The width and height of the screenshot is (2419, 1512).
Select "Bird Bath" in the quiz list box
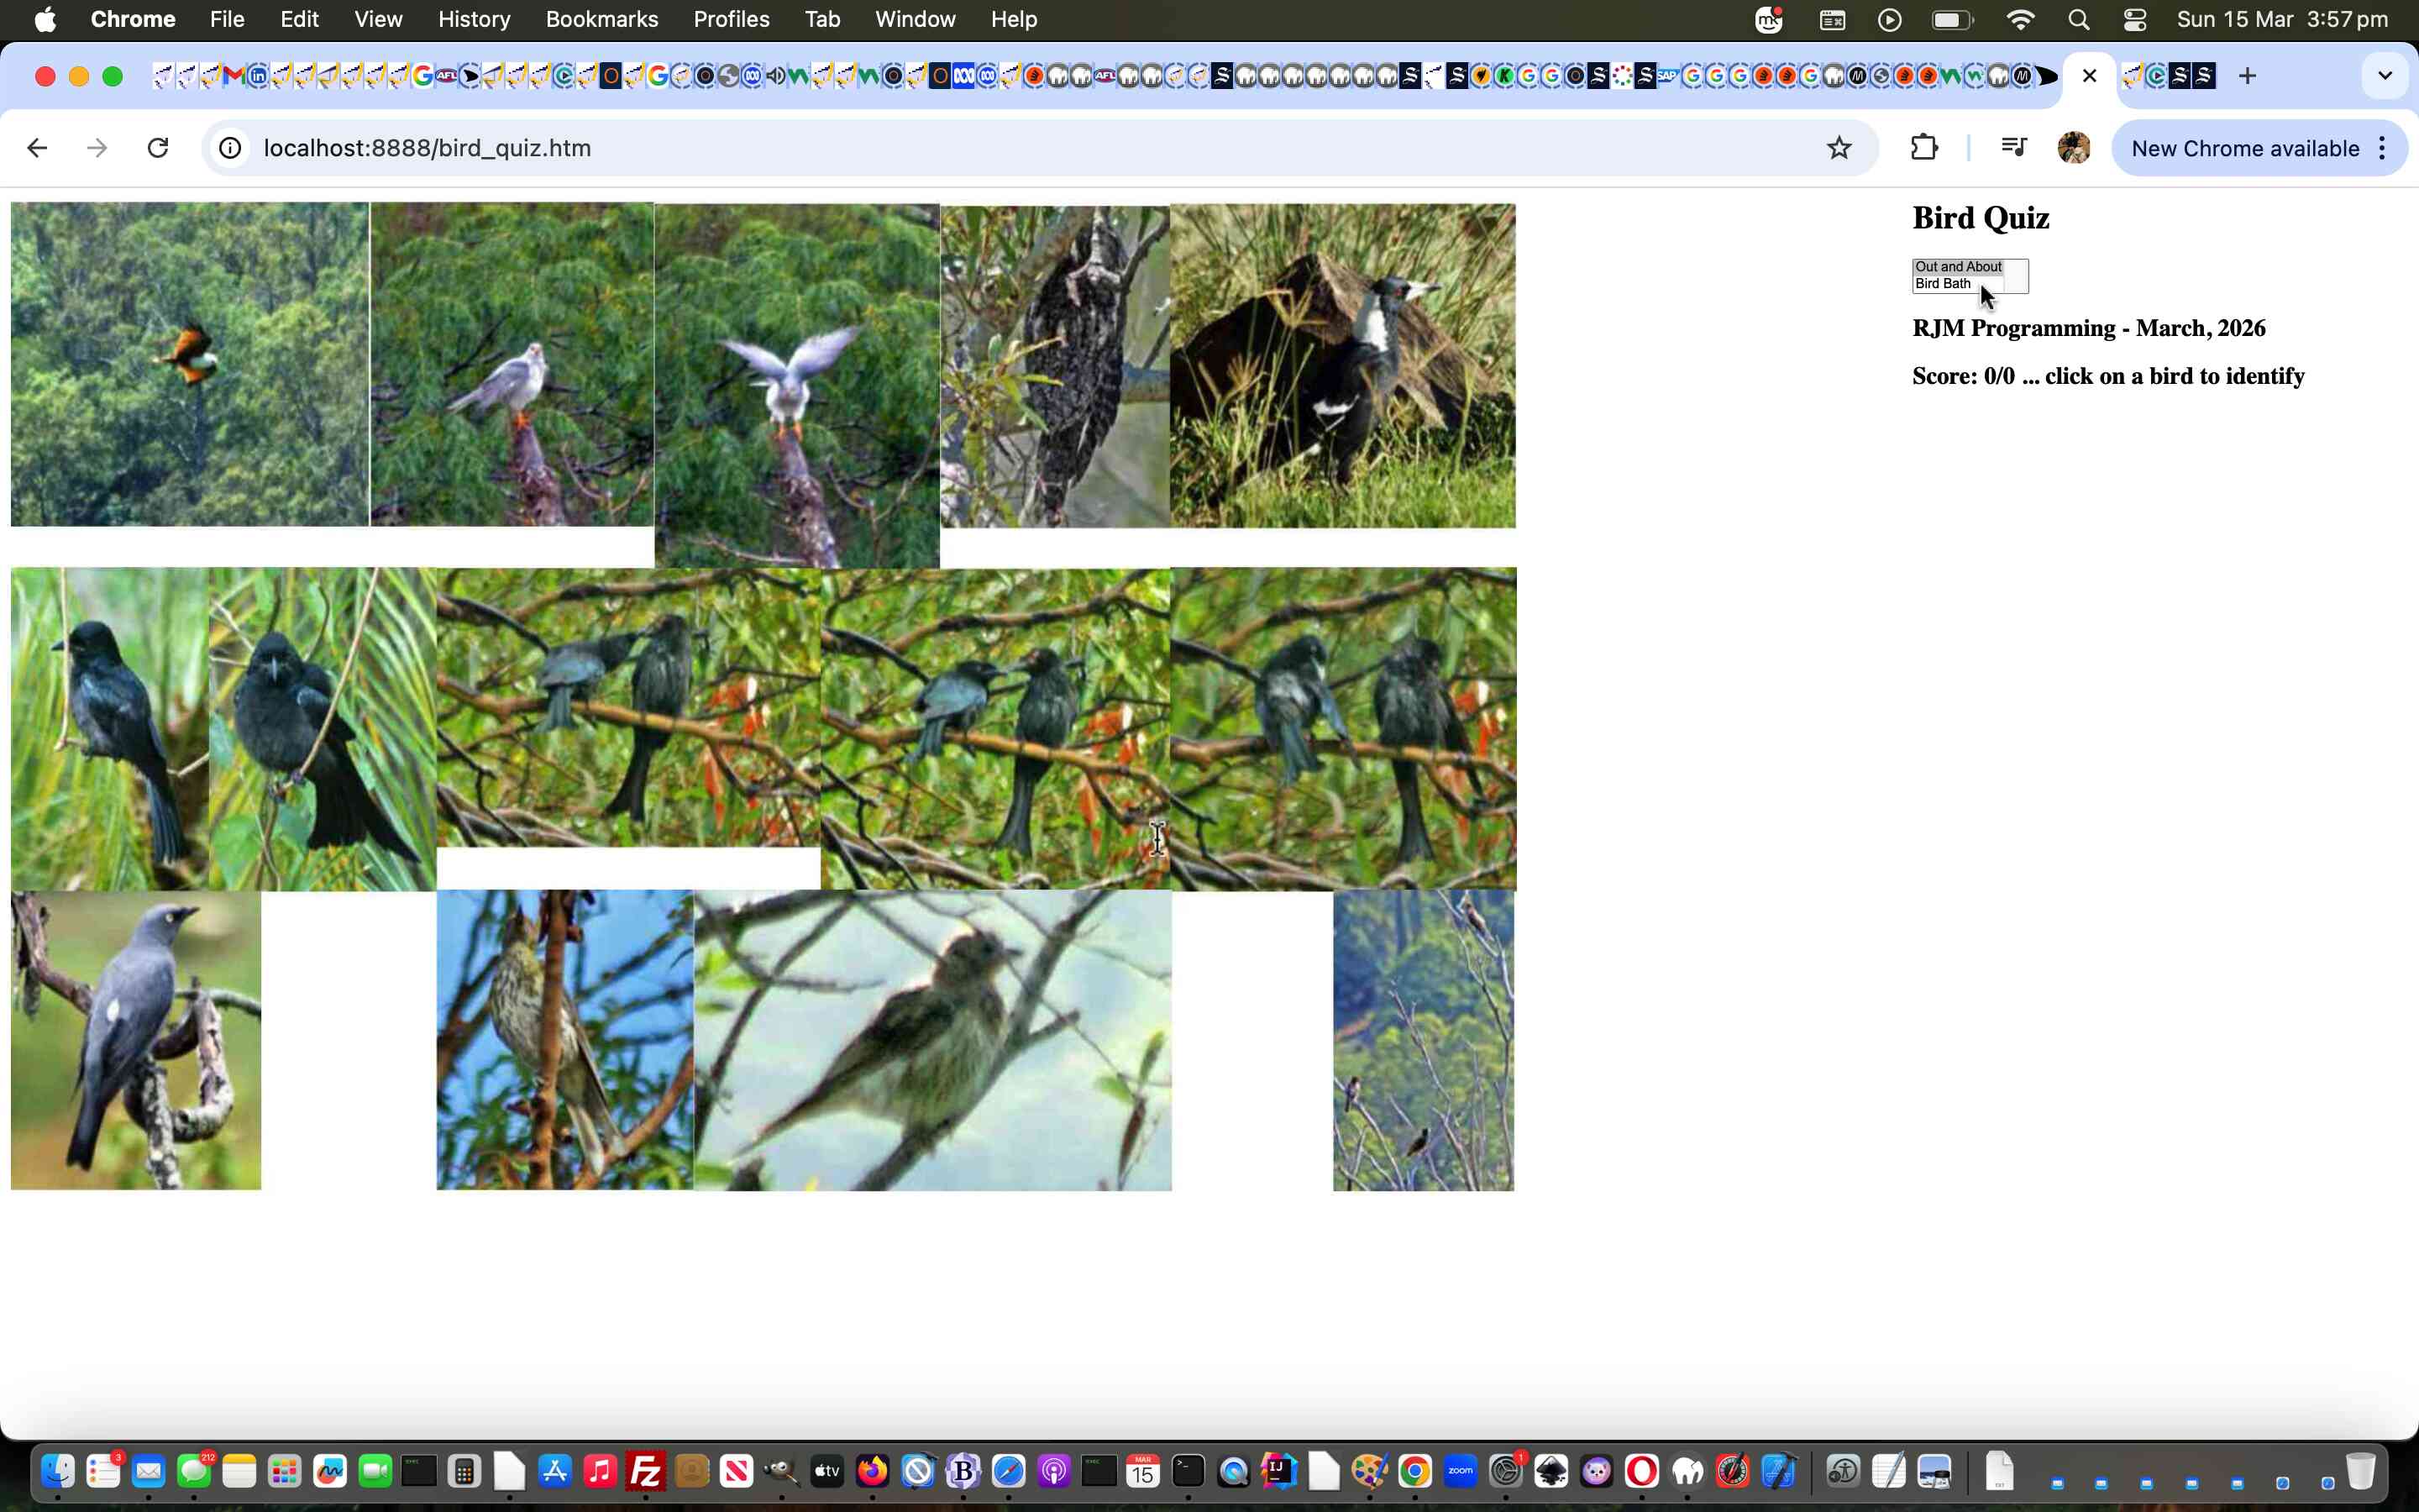click(1944, 283)
